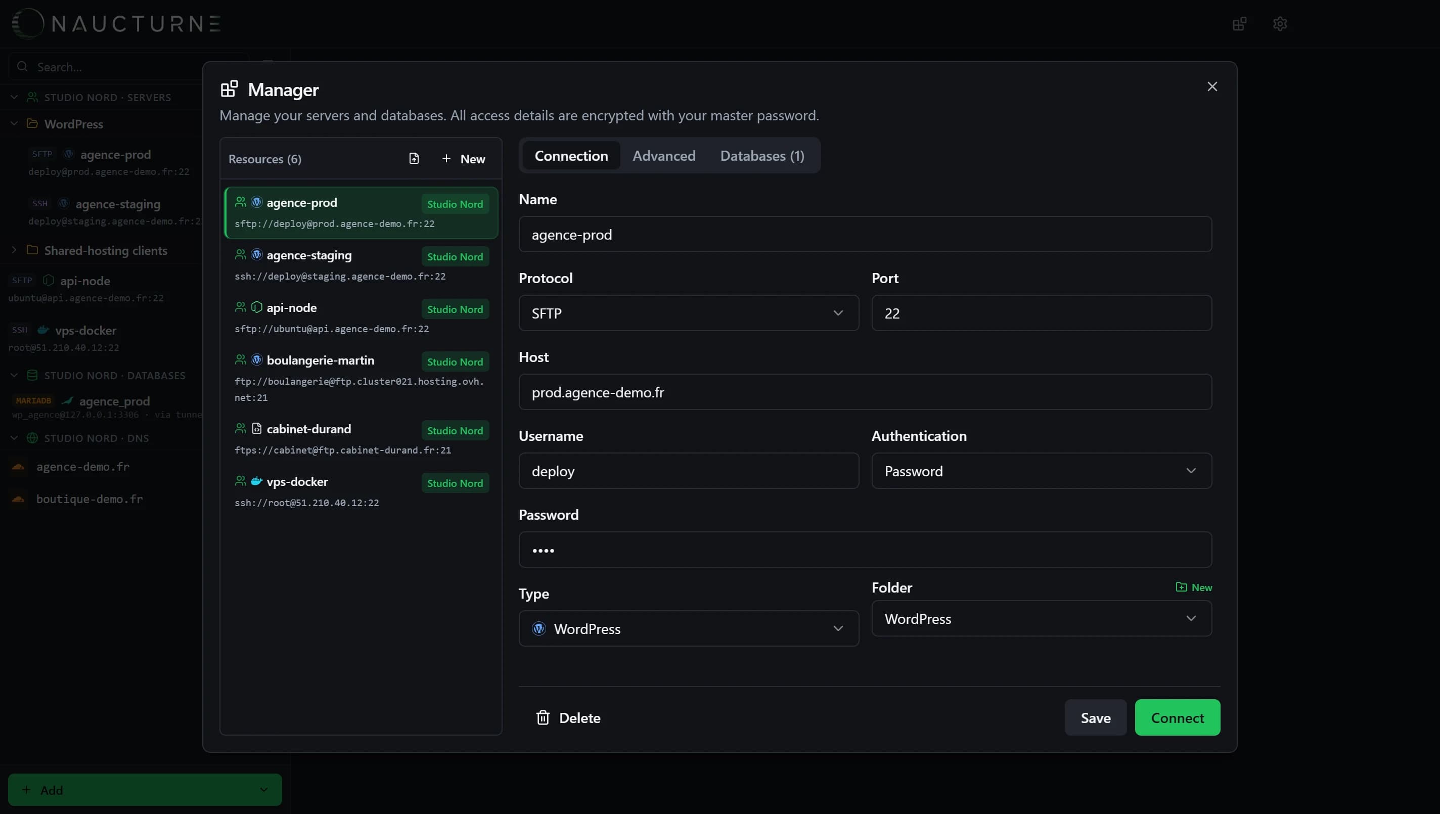Open the Protocol SFTP dropdown
This screenshot has height=814, width=1440.
(689, 313)
